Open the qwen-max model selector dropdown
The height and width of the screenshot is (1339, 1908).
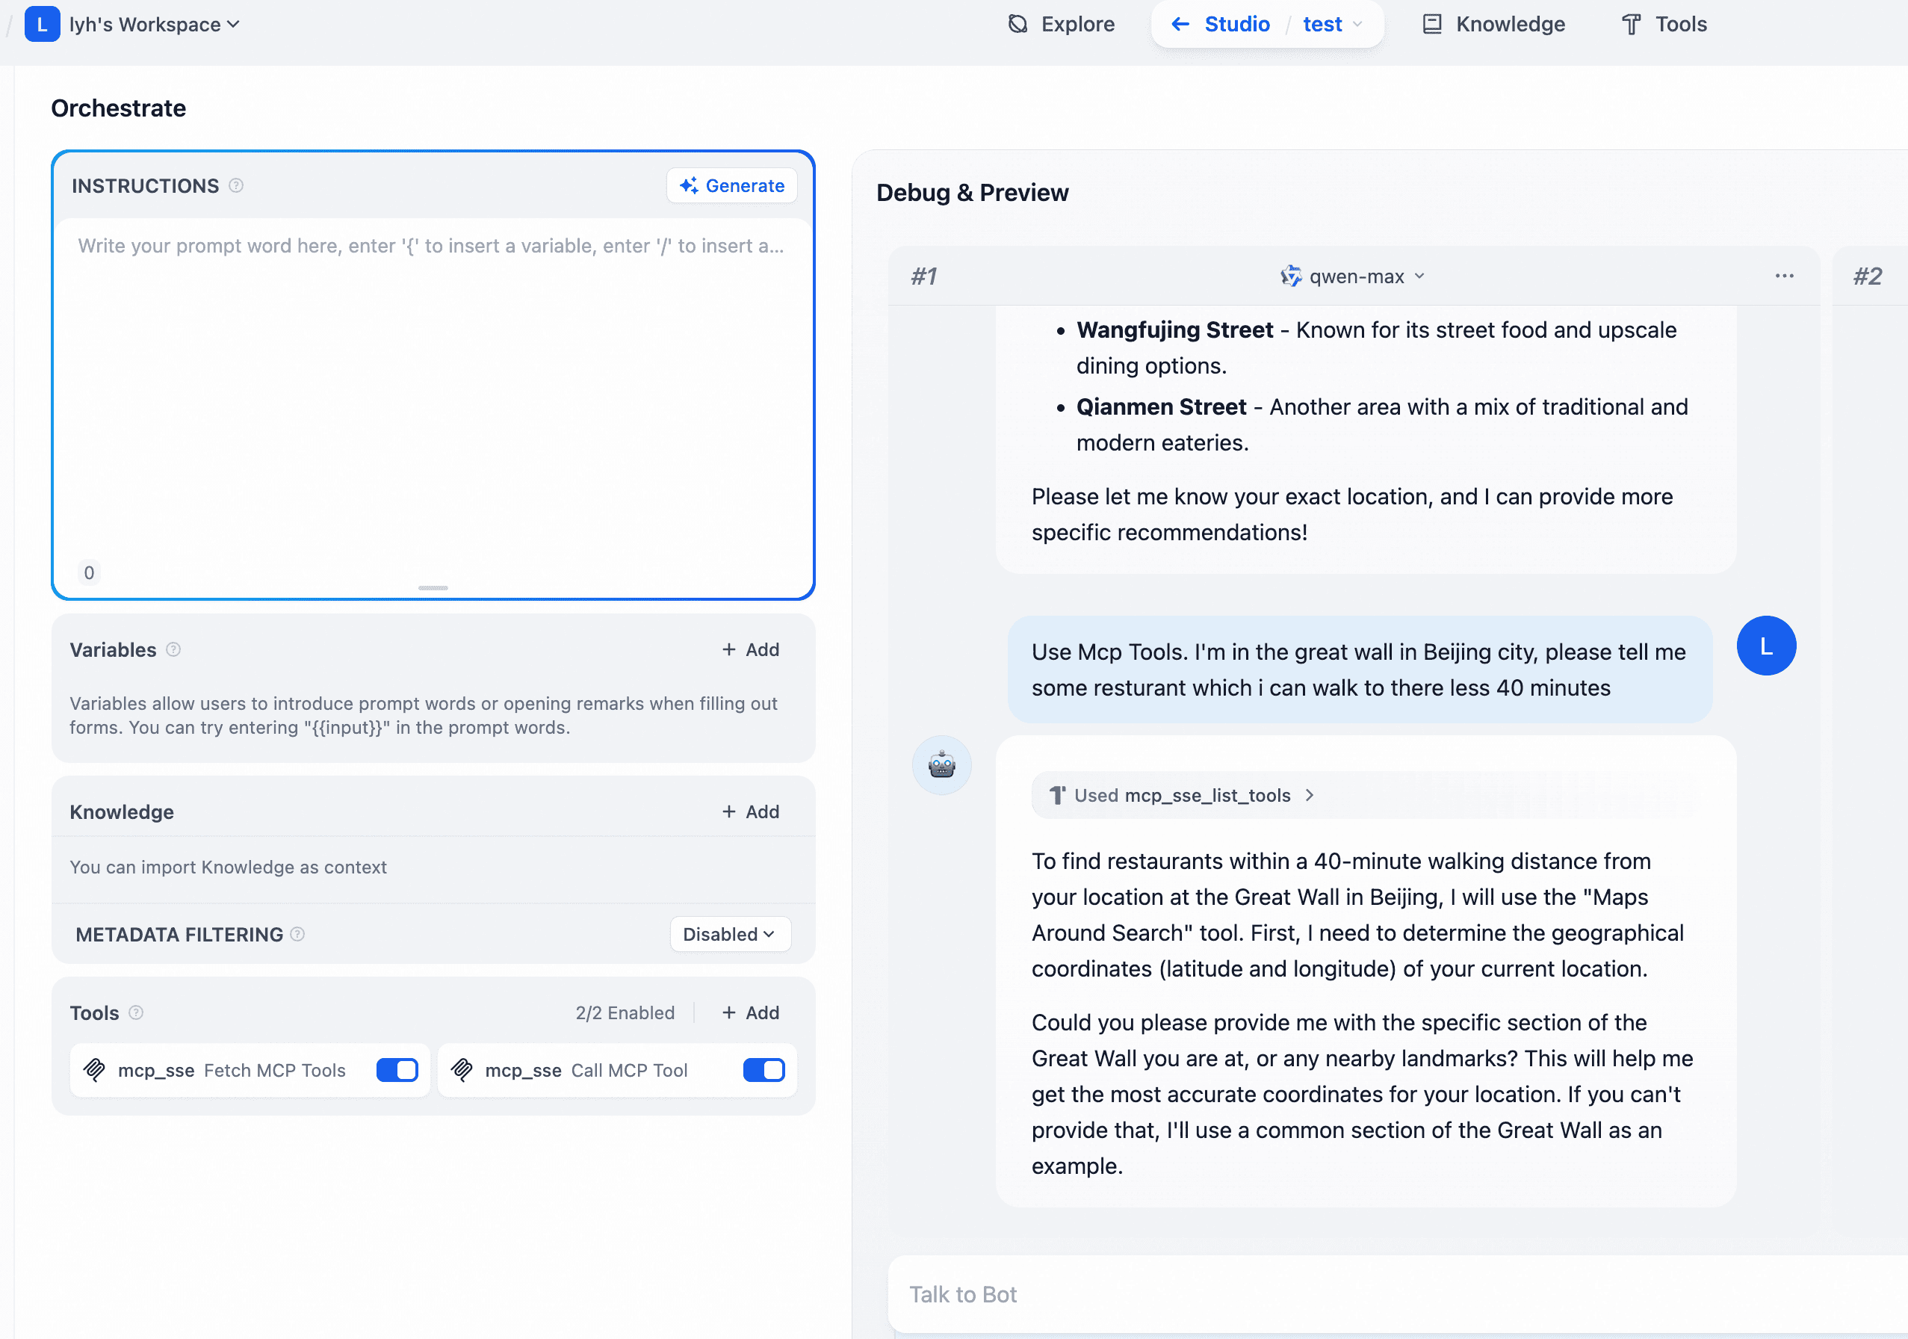(1352, 276)
